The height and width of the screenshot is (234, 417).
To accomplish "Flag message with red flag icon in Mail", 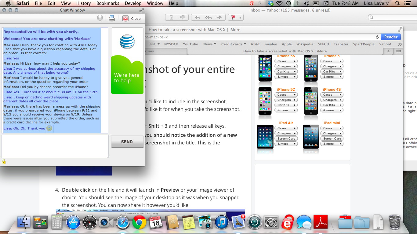I will click(233, 17).
